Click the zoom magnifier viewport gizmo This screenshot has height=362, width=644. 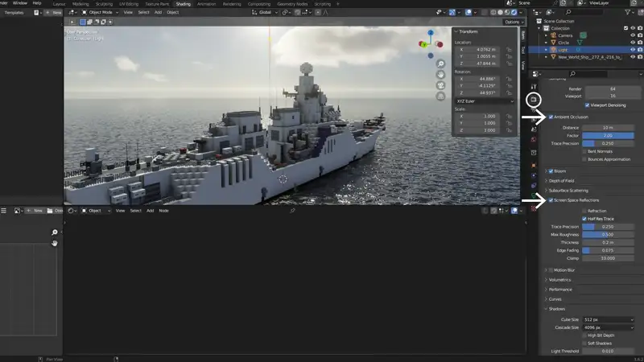coord(440,64)
